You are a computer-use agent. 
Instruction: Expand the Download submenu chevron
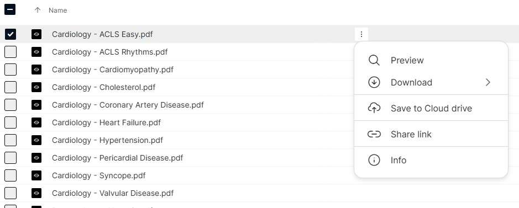[x=488, y=82]
